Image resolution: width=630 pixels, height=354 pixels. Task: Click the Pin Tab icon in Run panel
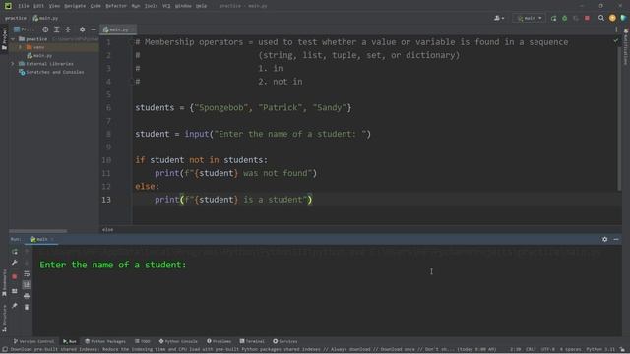pos(15,306)
